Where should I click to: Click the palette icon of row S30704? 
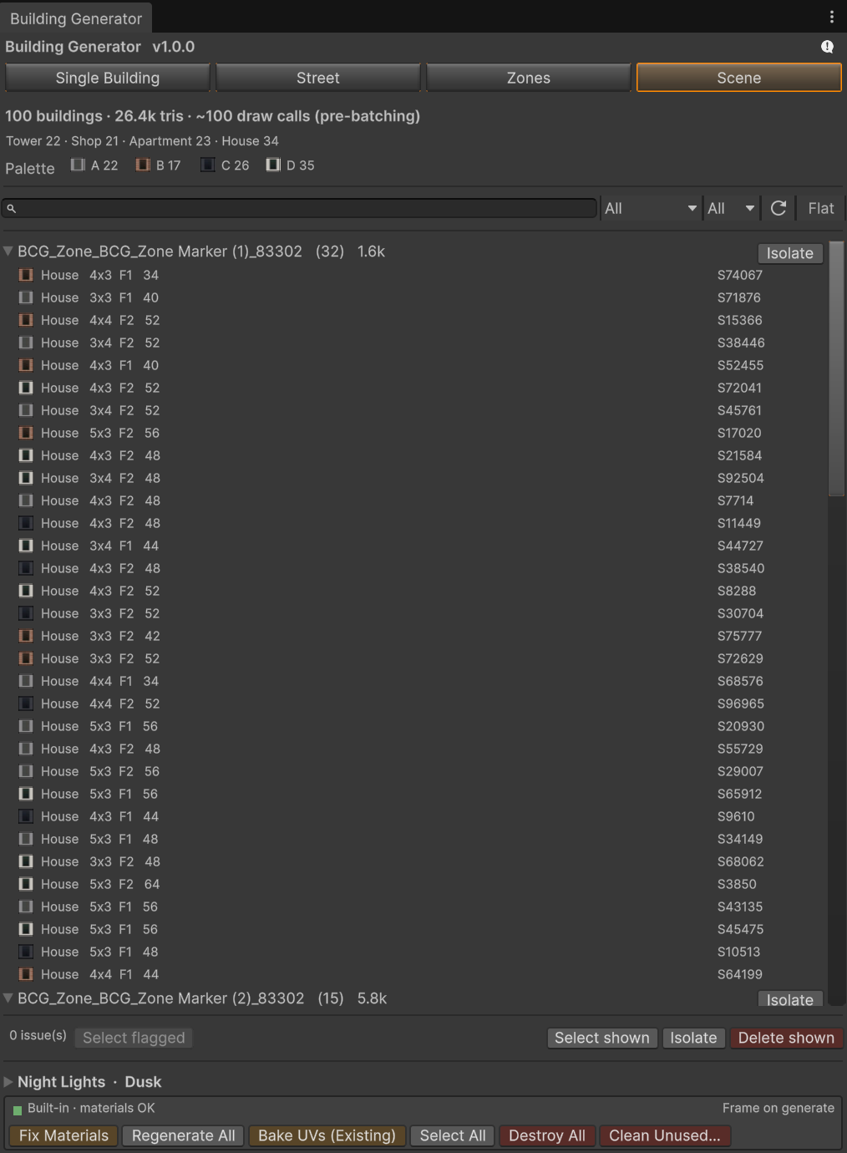pos(26,613)
